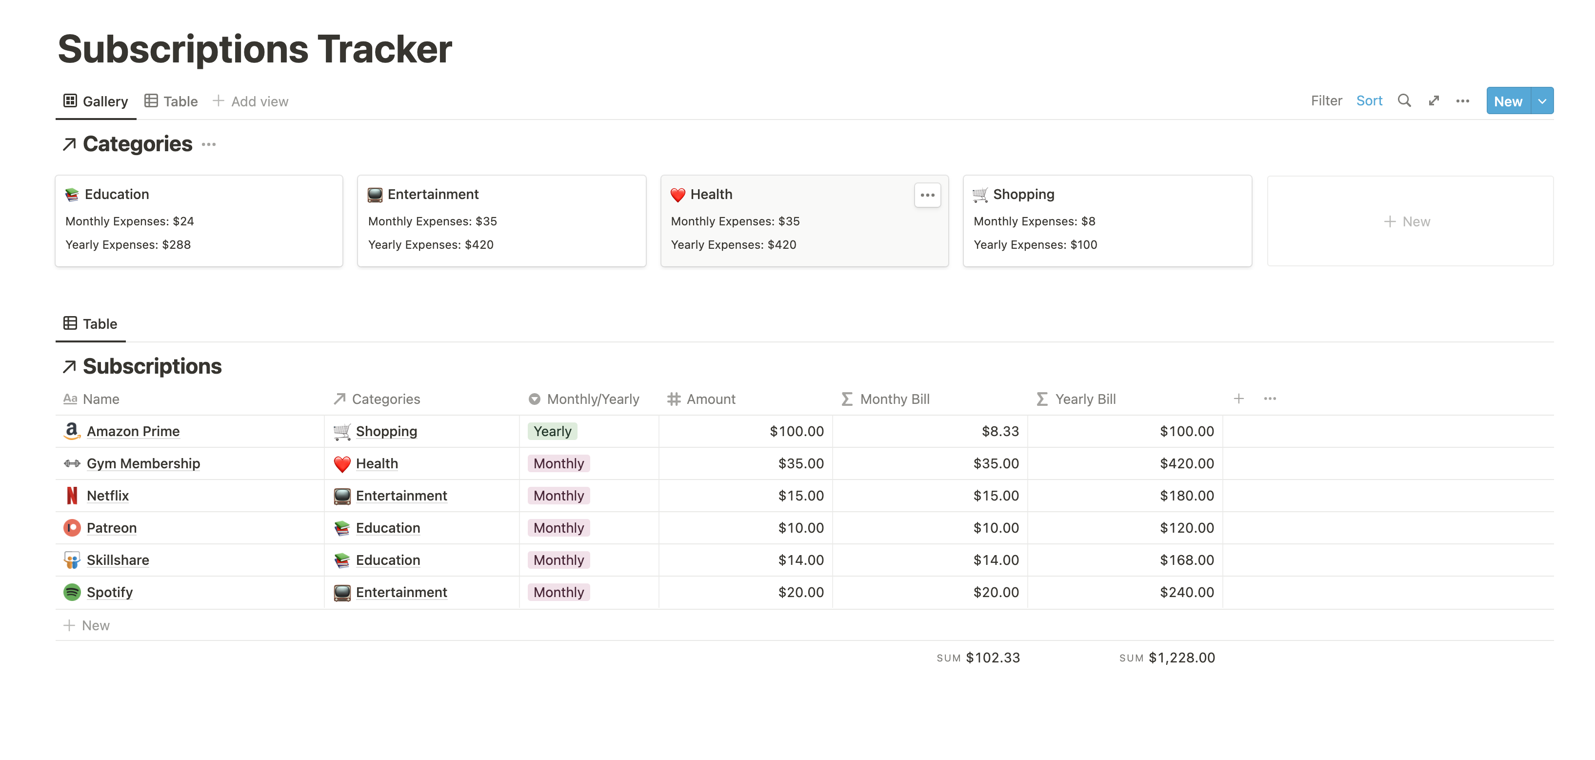Click the expand-to-full-page arrows icon
Image resolution: width=1595 pixels, height=760 pixels.
pyautogui.click(x=1434, y=100)
